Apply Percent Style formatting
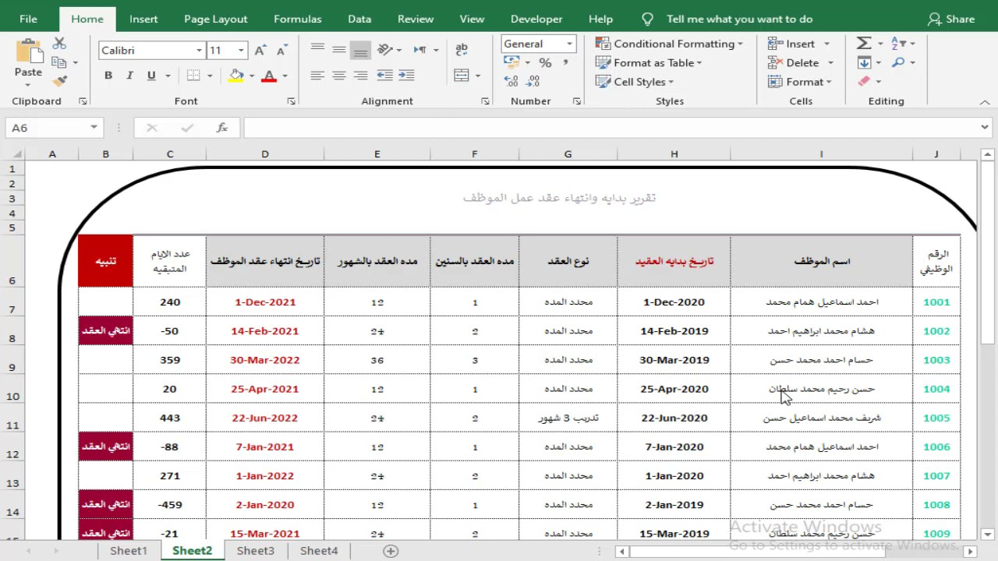 [545, 62]
